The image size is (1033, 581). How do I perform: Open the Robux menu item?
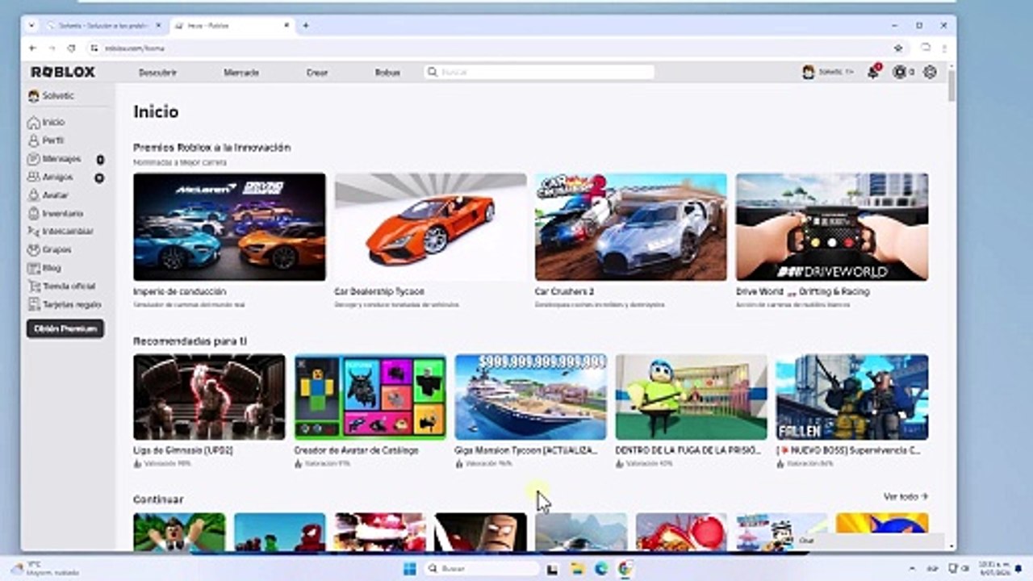point(387,73)
